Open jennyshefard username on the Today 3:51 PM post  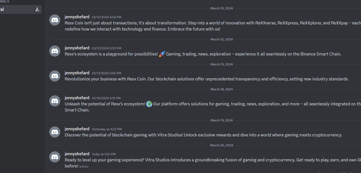(77, 154)
